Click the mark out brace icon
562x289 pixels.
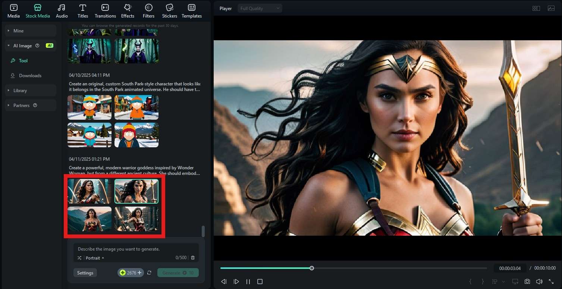coord(483,282)
